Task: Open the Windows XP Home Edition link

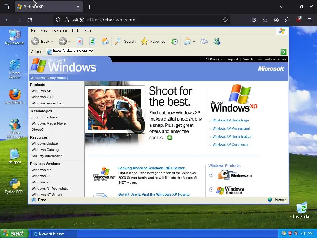Action: (232, 137)
